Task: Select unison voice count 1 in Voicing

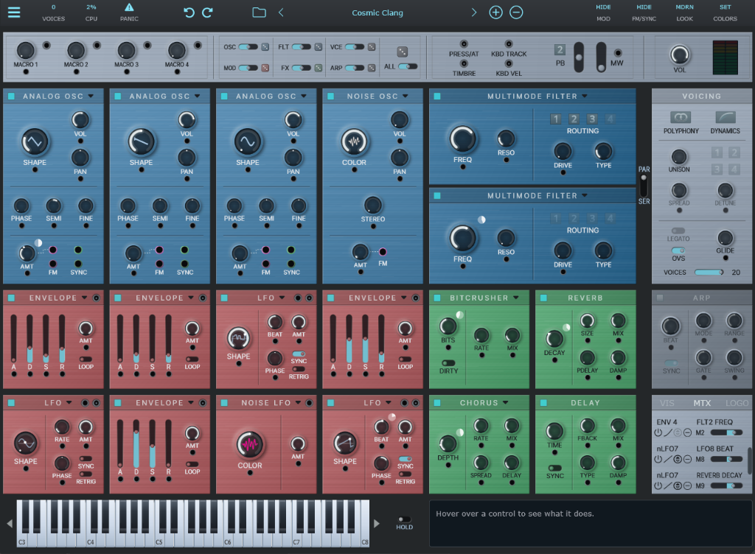Action: (x=717, y=153)
